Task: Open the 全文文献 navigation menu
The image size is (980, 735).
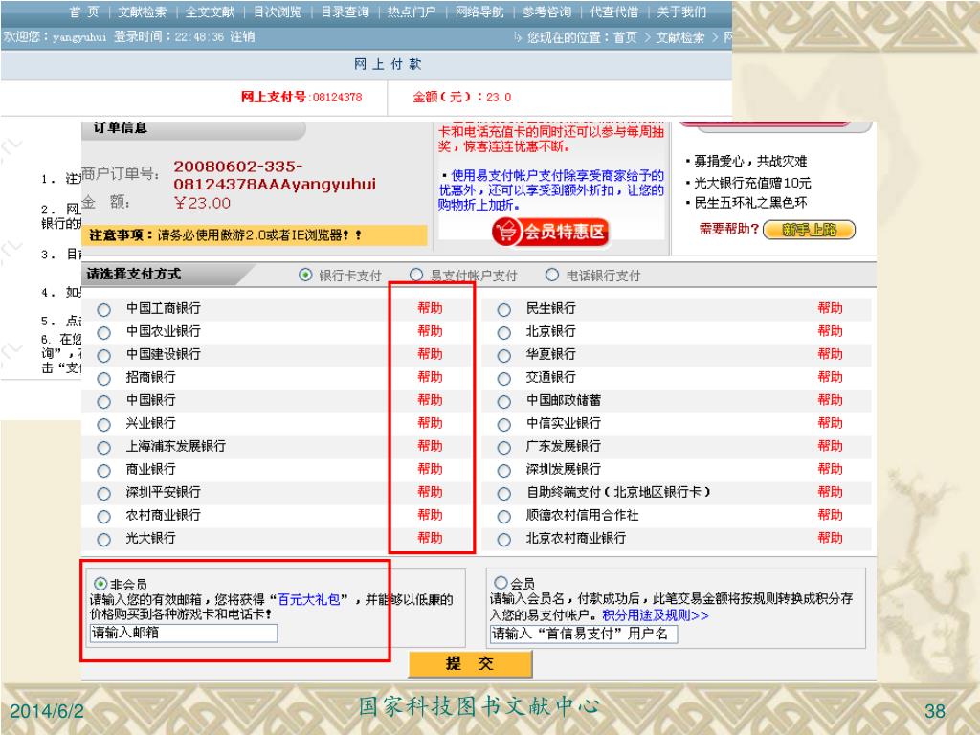Action: (x=210, y=11)
